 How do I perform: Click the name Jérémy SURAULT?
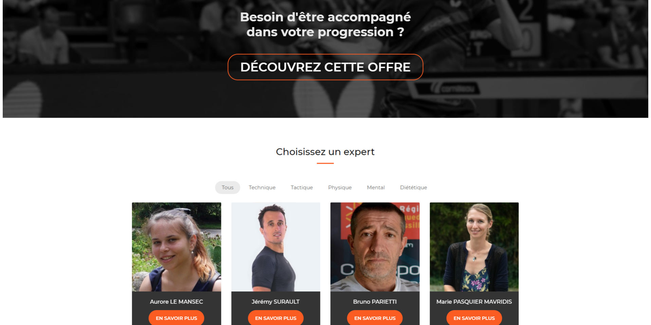(276, 302)
